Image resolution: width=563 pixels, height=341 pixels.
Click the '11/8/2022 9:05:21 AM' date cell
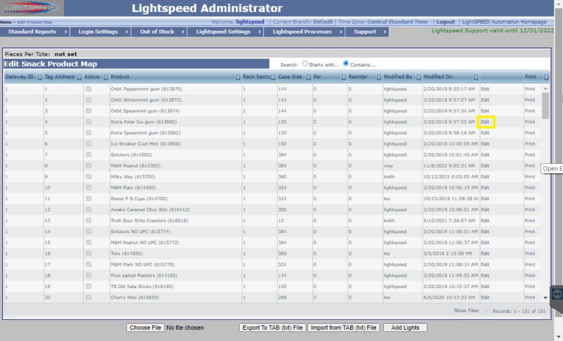pos(451,165)
